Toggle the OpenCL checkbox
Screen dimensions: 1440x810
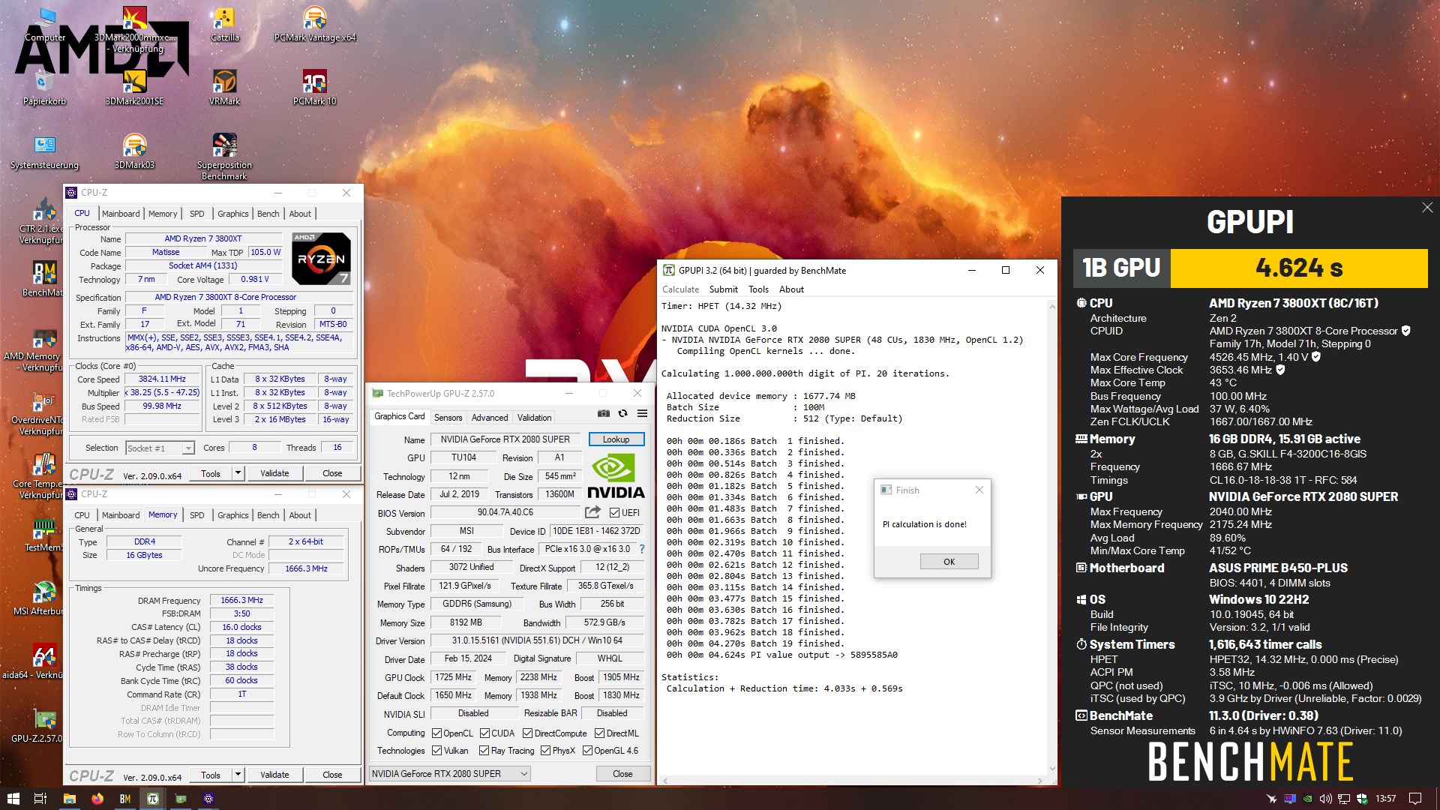pos(436,733)
